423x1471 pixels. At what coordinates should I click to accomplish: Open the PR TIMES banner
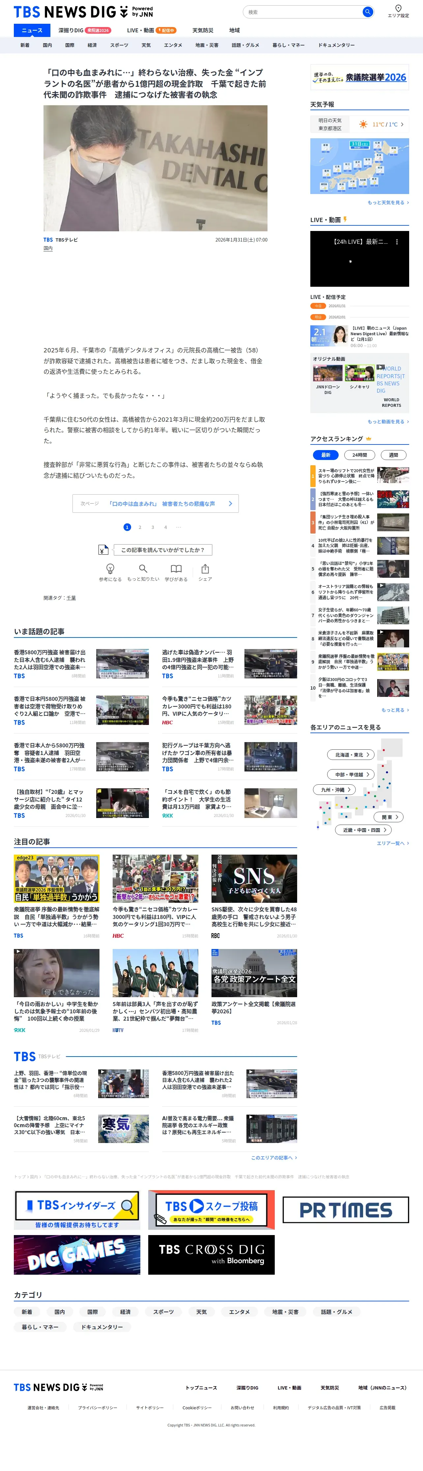pyautogui.click(x=346, y=1209)
